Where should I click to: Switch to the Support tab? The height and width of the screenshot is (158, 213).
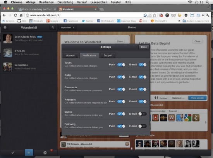click(x=108, y=55)
